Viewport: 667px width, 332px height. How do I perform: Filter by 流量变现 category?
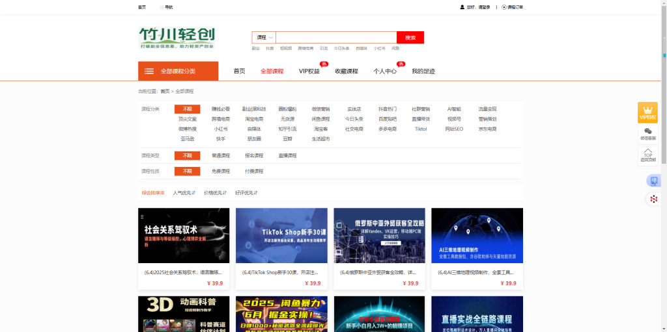487,109
